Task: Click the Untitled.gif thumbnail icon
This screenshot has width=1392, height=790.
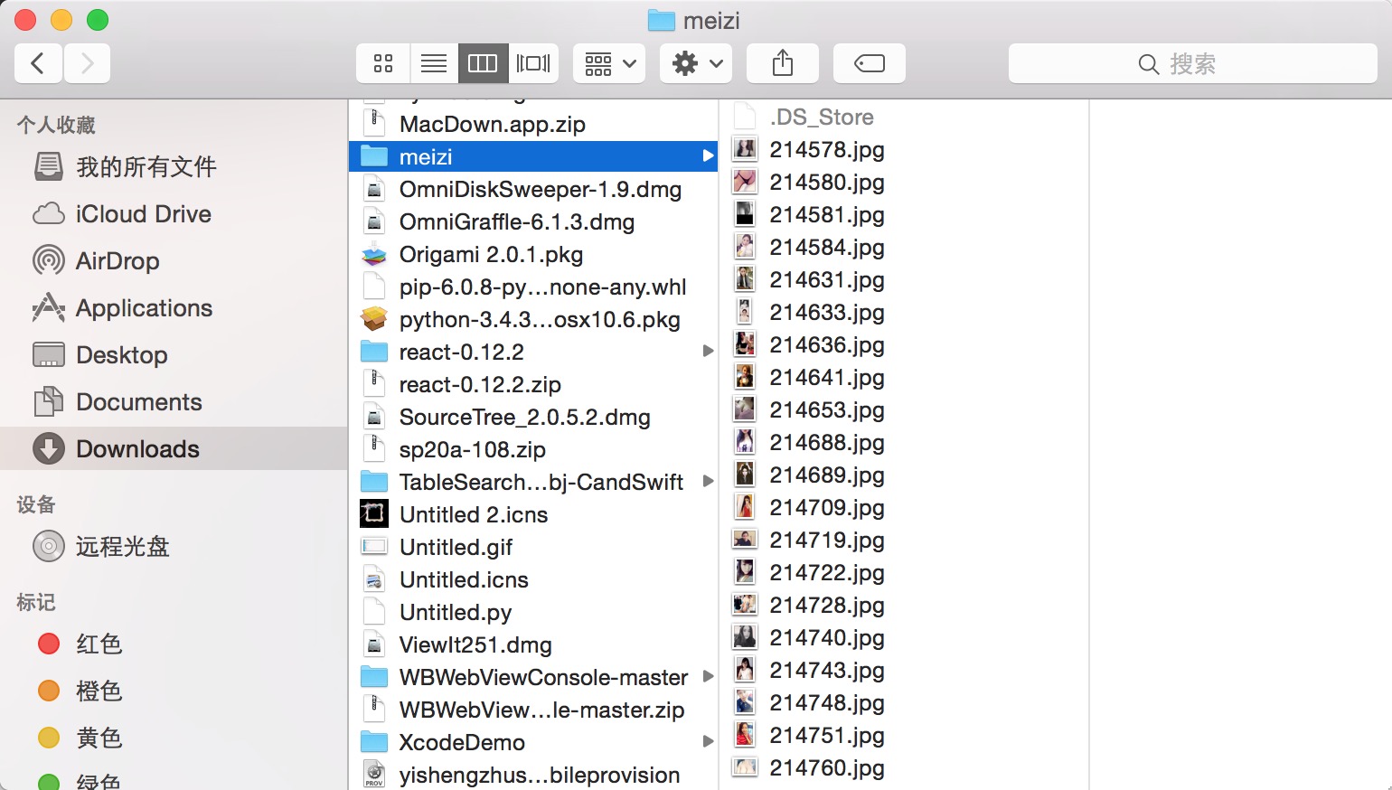Action: click(374, 547)
